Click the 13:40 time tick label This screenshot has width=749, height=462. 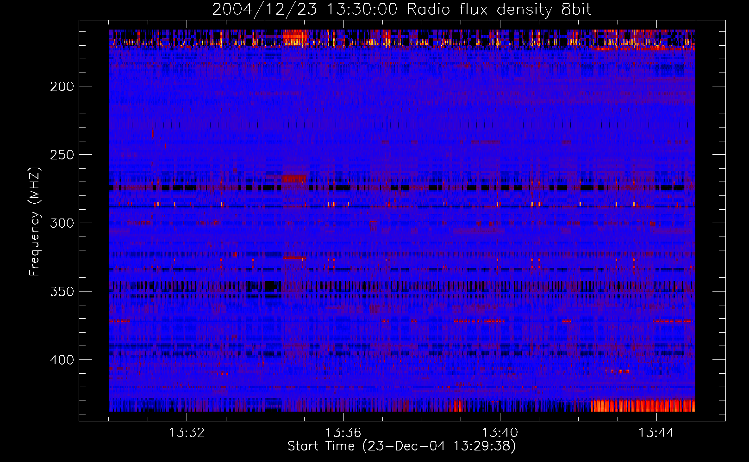[500, 433]
